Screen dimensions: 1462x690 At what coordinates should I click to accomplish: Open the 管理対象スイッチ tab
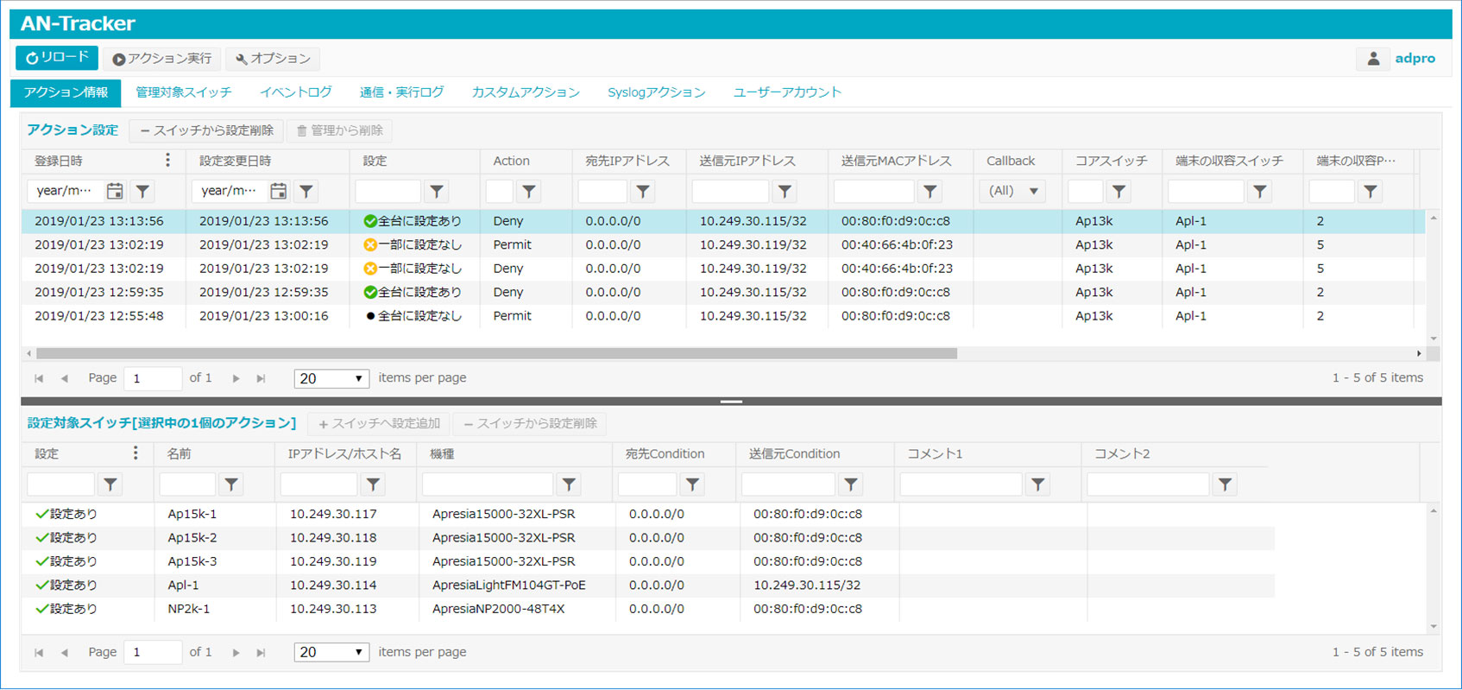[184, 92]
